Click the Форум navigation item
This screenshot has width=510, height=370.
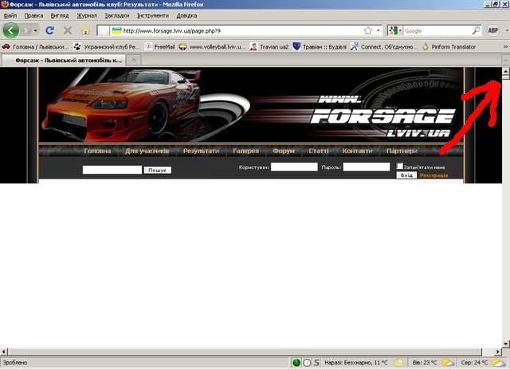(x=284, y=151)
